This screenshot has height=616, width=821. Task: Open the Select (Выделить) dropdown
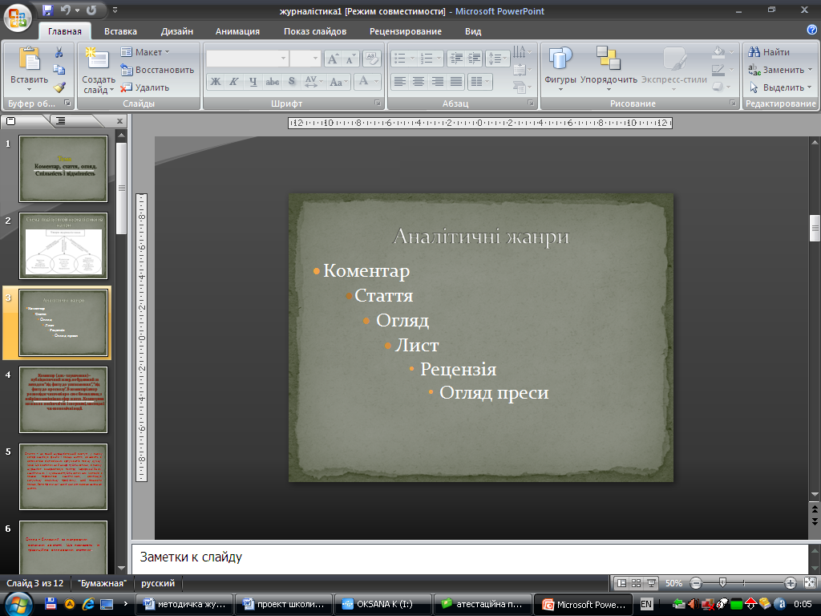click(x=782, y=87)
